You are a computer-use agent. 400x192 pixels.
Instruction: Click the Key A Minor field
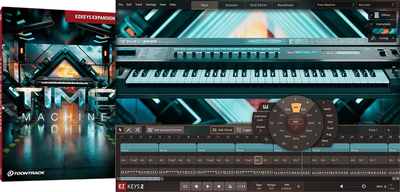[x=286, y=187]
